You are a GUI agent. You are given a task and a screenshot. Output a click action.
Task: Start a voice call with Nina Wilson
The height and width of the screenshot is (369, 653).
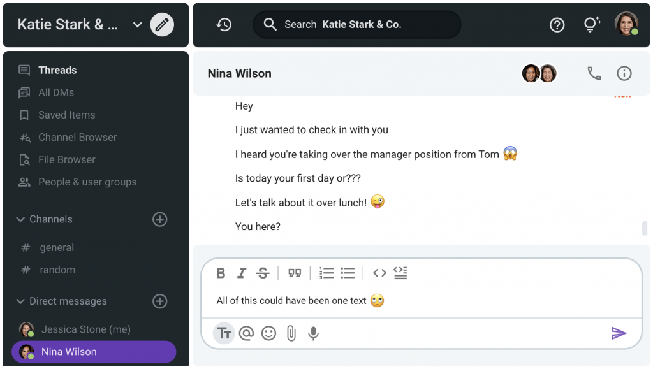pyautogui.click(x=594, y=74)
